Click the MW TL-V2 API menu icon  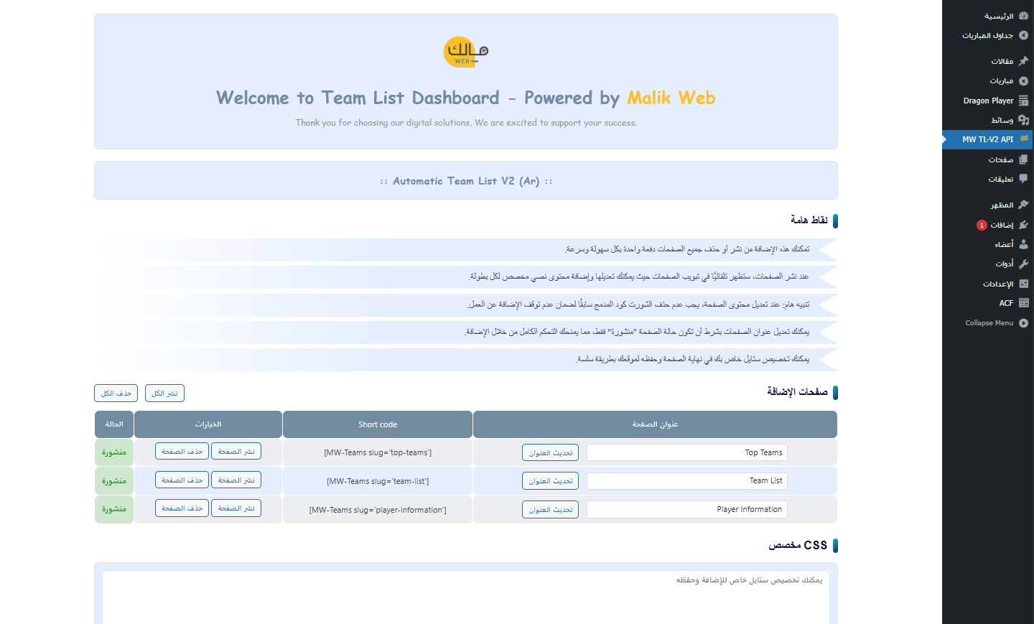pyautogui.click(x=1023, y=139)
